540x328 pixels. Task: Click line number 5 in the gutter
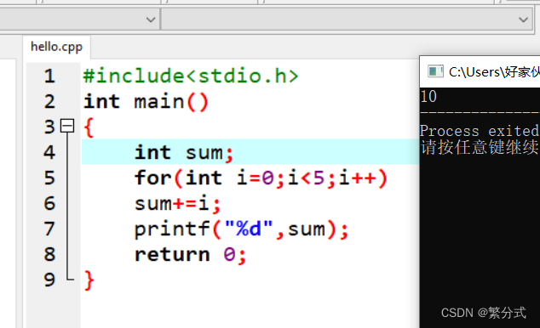pyautogui.click(x=49, y=178)
